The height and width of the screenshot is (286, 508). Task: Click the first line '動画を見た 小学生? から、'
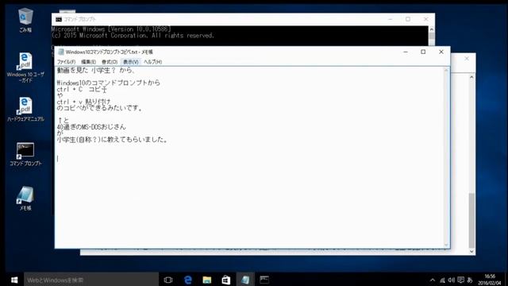95,71
